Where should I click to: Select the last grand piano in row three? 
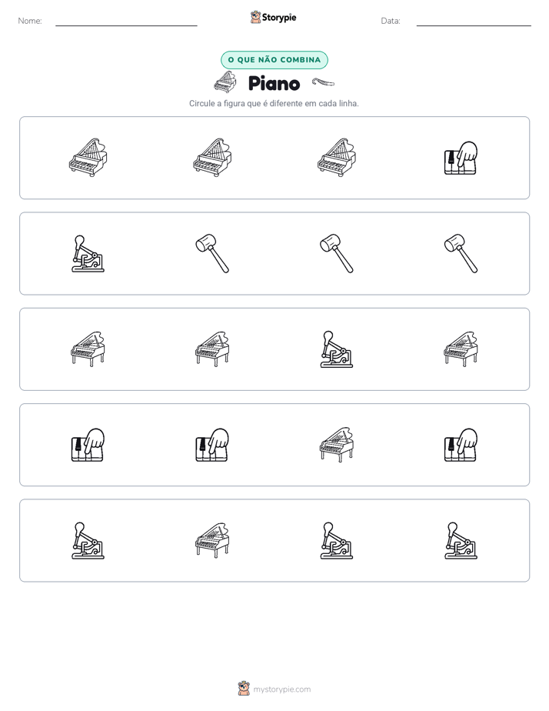461,349
